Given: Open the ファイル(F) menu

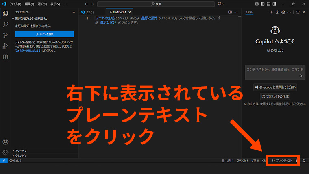Looking at the screenshot, I should (15, 4).
